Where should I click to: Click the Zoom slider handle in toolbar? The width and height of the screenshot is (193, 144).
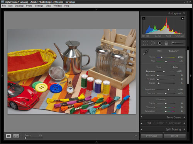[x=25, y=138]
